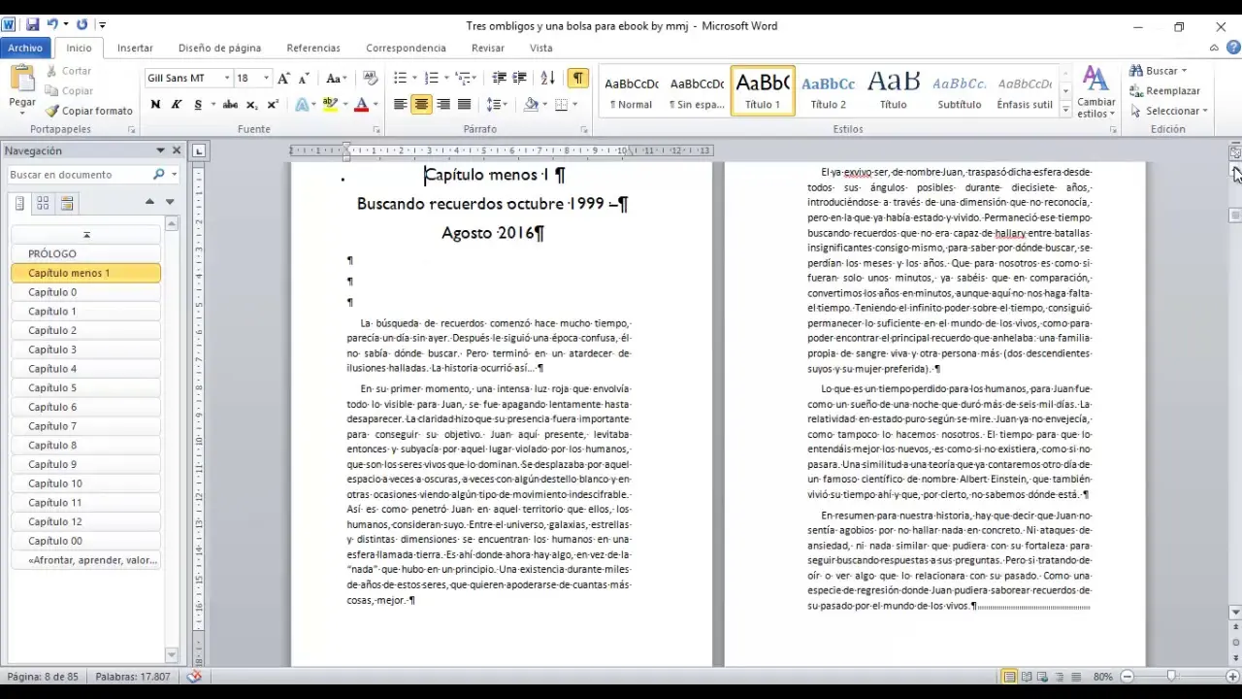Open the Cambiar estilos button
This screenshot has width=1242, height=699.
click(x=1095, y=92)
